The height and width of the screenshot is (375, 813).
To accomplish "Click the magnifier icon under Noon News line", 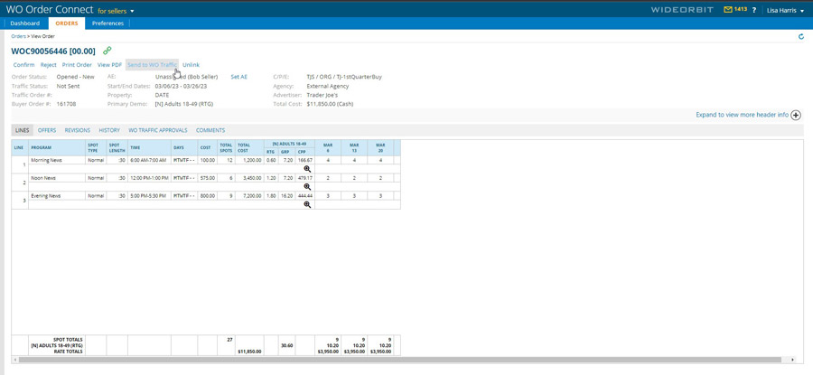I will point(307,187).
